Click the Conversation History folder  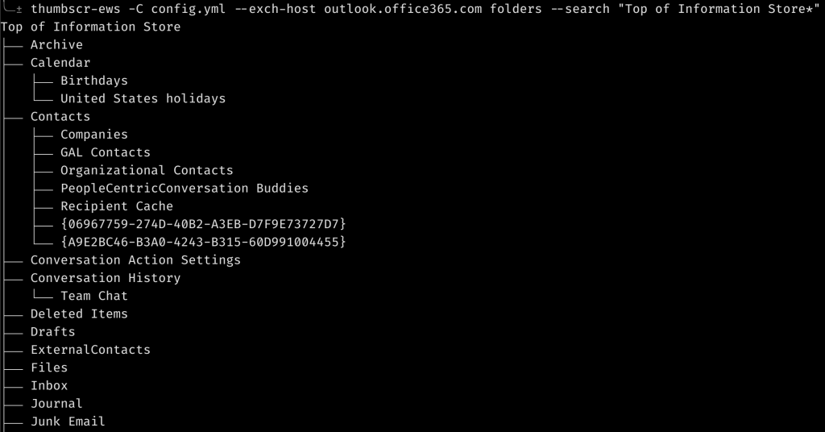point(105,278)
